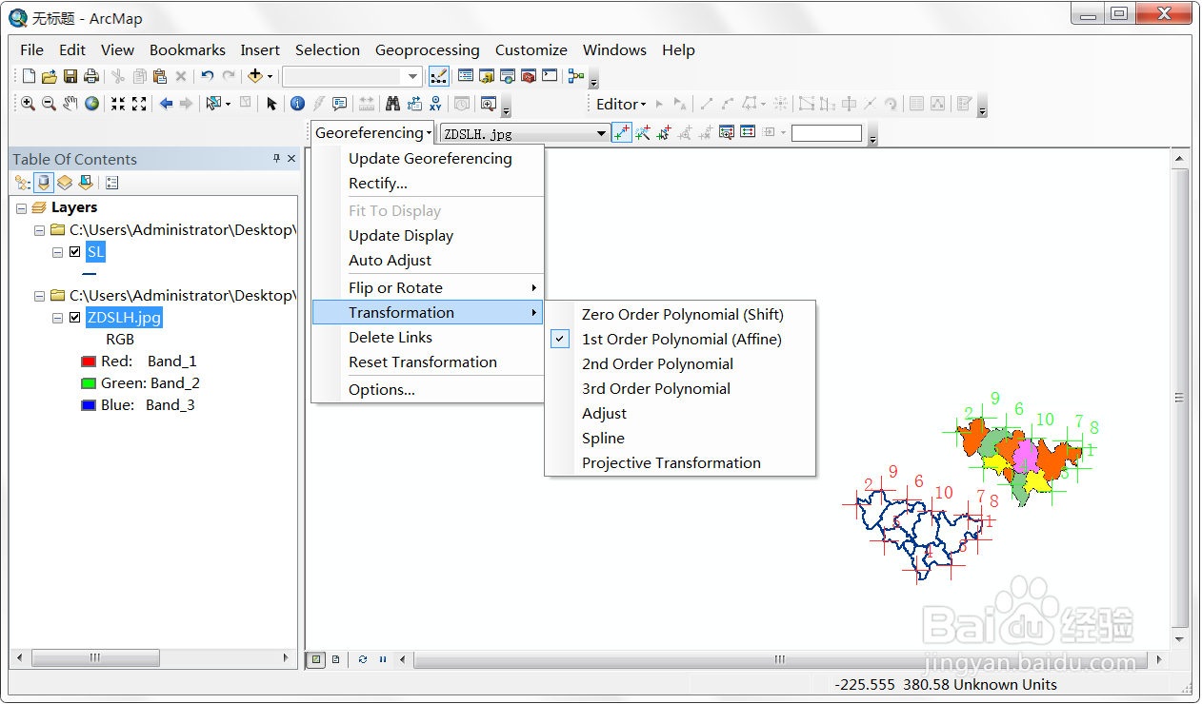Image resolution: width=1202 pixels, height=704 pixels.
Task: Open a map document via folder icon
Action: click(50, 76)
